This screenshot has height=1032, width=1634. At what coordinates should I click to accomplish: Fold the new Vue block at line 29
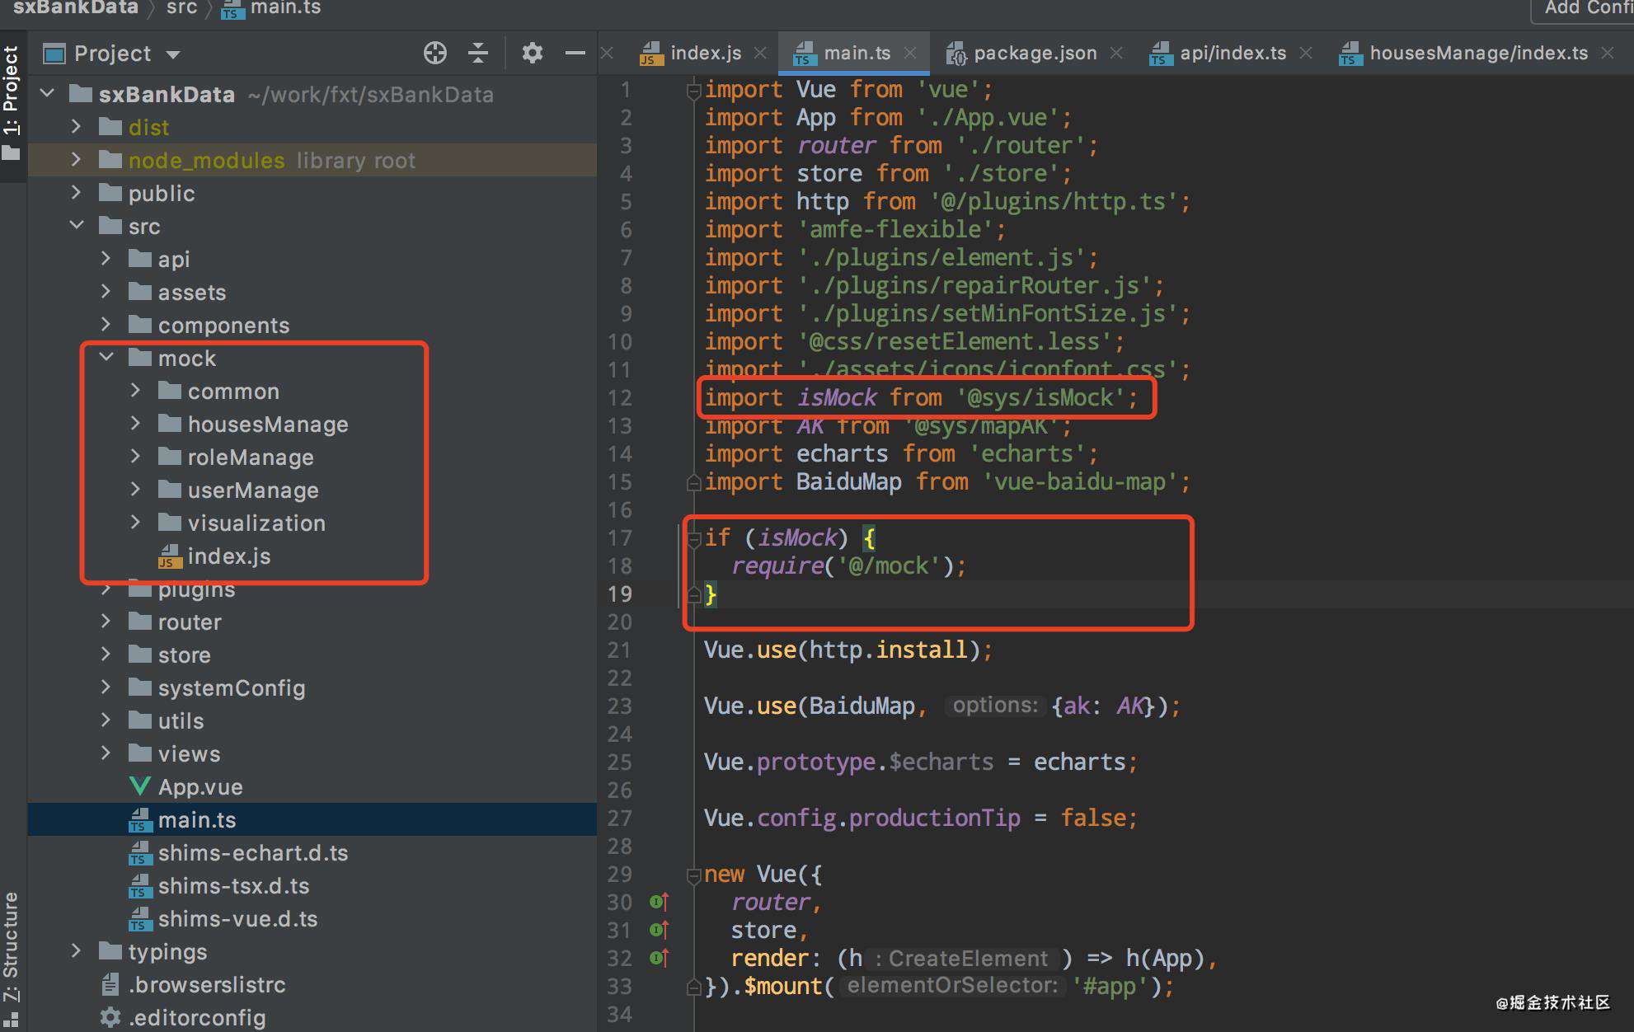[x=694, y=875]
